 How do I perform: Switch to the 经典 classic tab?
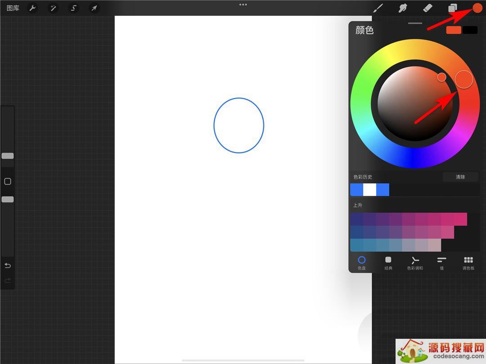[x=388, y=262]
